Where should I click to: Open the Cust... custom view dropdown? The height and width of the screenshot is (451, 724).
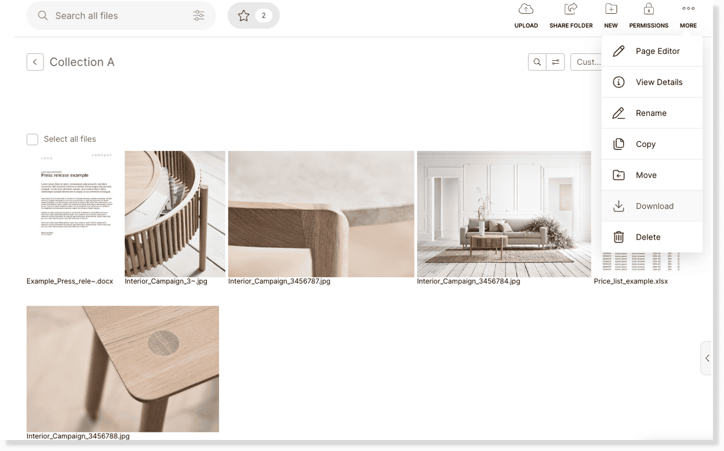pyautogui.click(x=587, y=62)
